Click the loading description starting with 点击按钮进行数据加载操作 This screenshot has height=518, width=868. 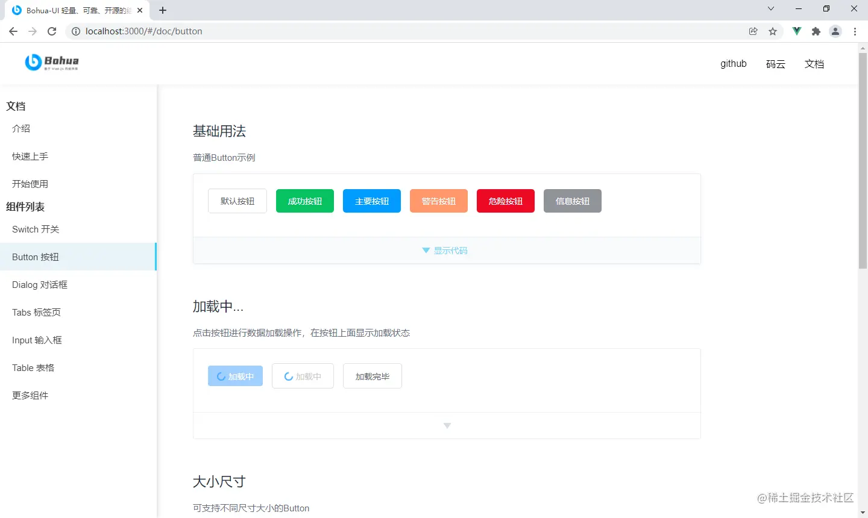[x=301, y=333]
